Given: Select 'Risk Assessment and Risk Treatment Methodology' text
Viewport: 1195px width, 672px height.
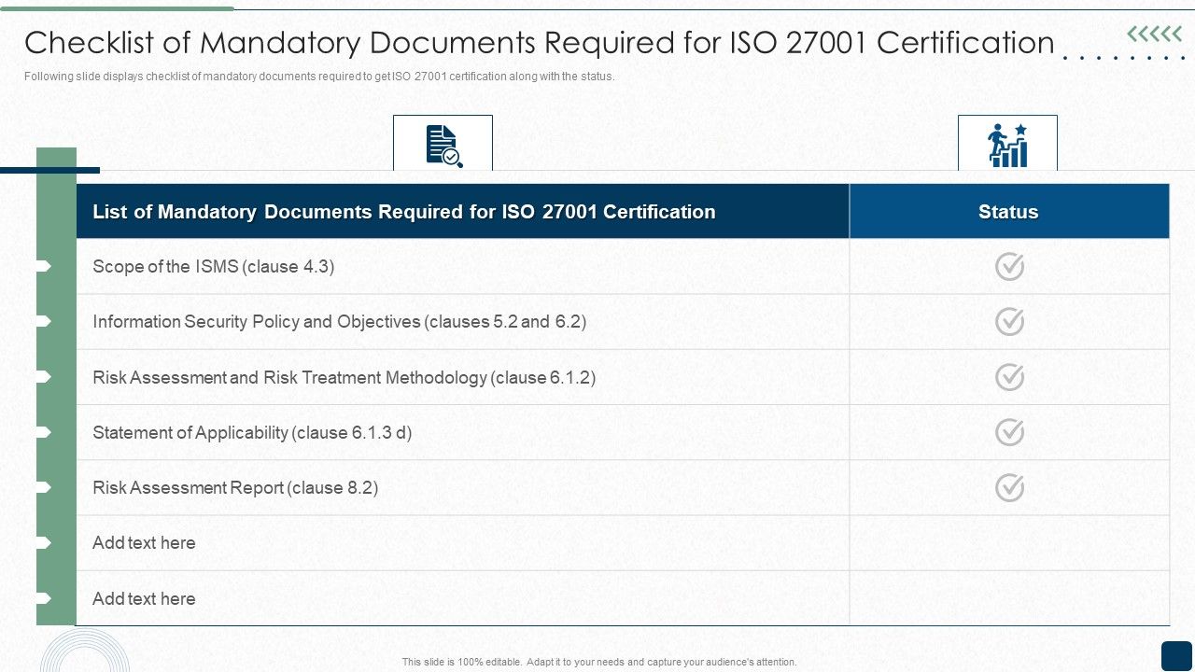Looking at the screenshot, I should [x=344, y=377].
